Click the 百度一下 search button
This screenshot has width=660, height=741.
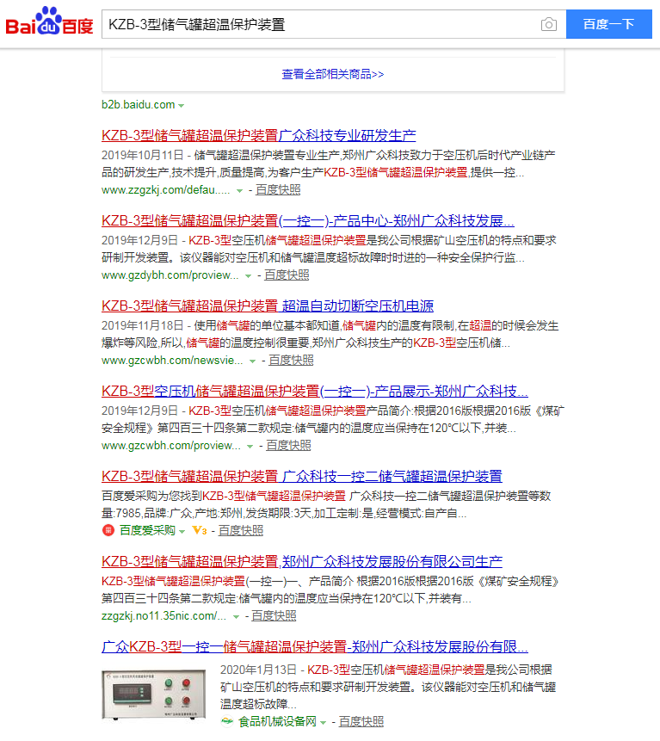[x=608, y=24]
